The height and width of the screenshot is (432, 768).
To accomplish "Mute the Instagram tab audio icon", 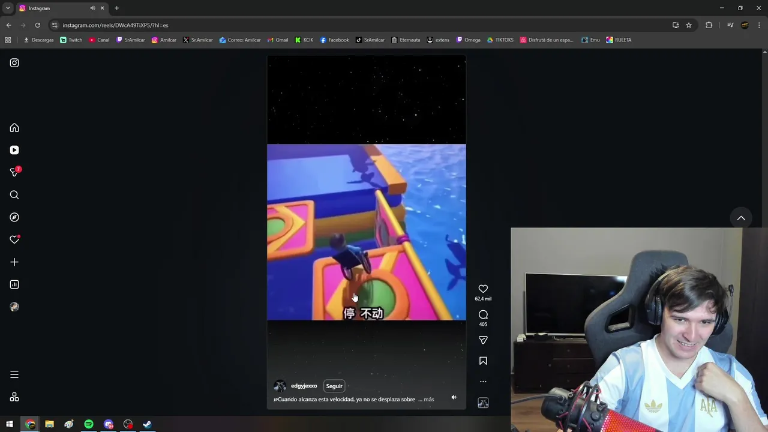I will (x=92, y=8).
